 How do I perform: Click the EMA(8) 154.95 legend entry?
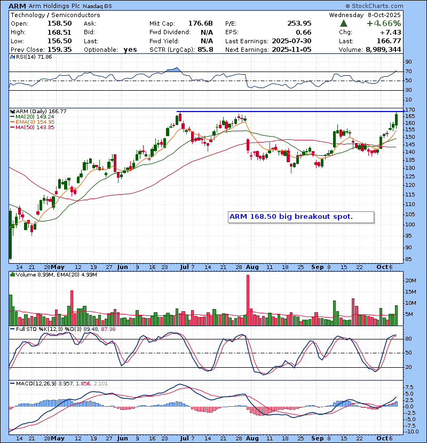tap(33, 122)
